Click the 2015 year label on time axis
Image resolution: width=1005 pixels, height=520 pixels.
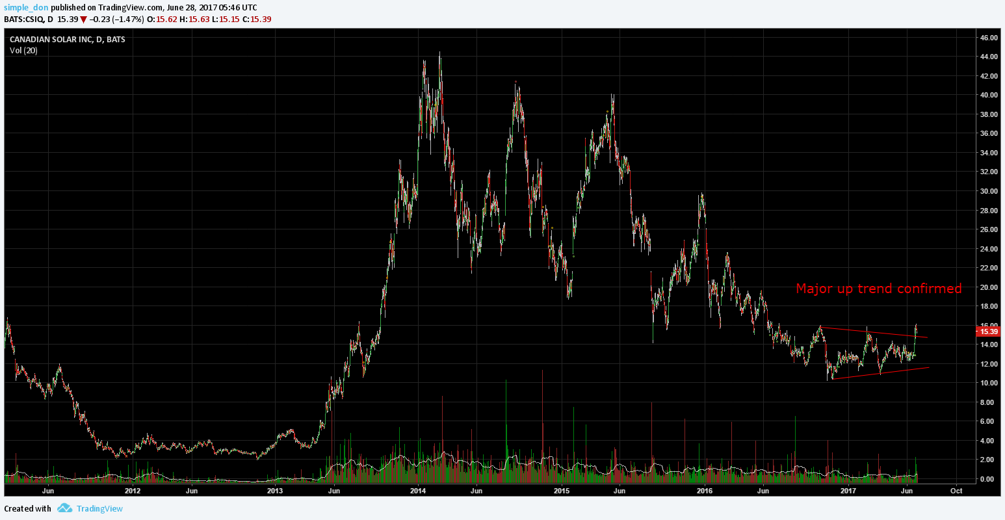(x=562, y=491)
